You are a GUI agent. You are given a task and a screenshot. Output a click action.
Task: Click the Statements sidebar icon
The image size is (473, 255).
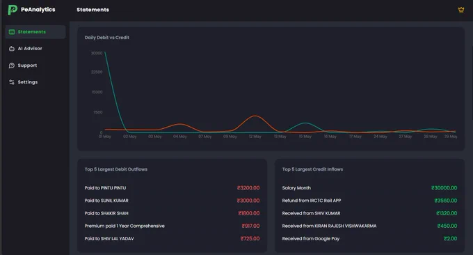[x=12, y=32]
